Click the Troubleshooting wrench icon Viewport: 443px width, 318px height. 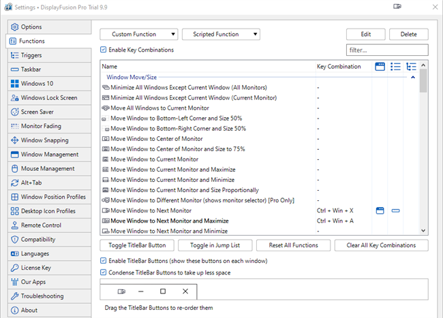pyautogui.click(x=15, y=296)
